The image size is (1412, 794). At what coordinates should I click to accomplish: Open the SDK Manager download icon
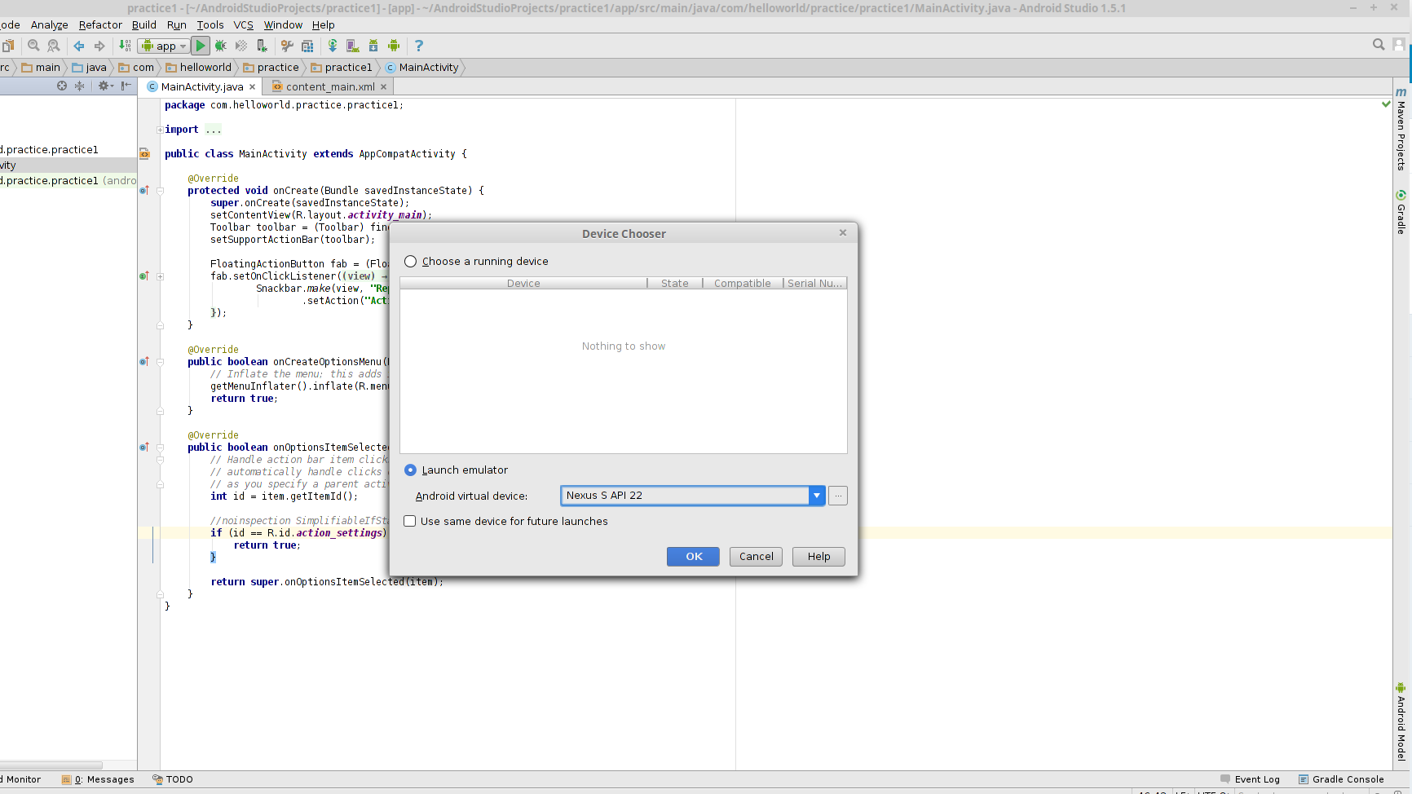pyautogui.click(x=373, y=46)
